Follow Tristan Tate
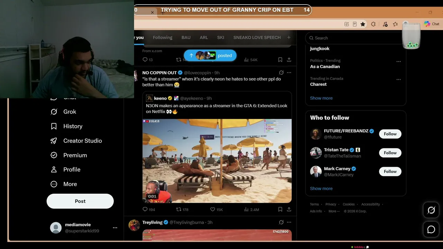This screenshot has height=249, width=443. click(390, 153)
